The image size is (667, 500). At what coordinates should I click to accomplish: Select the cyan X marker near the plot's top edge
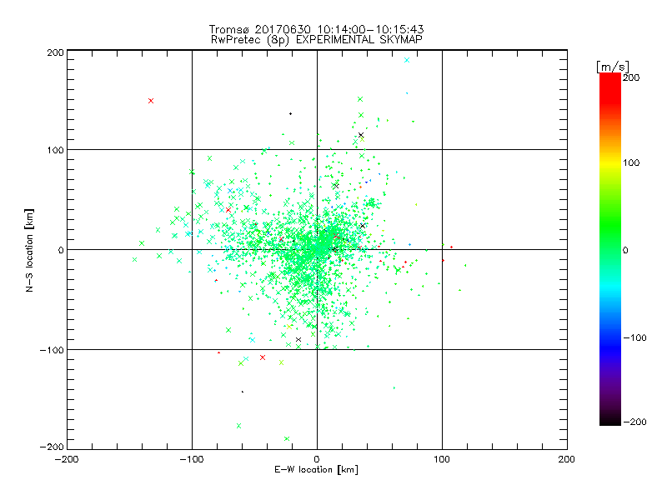407,60
